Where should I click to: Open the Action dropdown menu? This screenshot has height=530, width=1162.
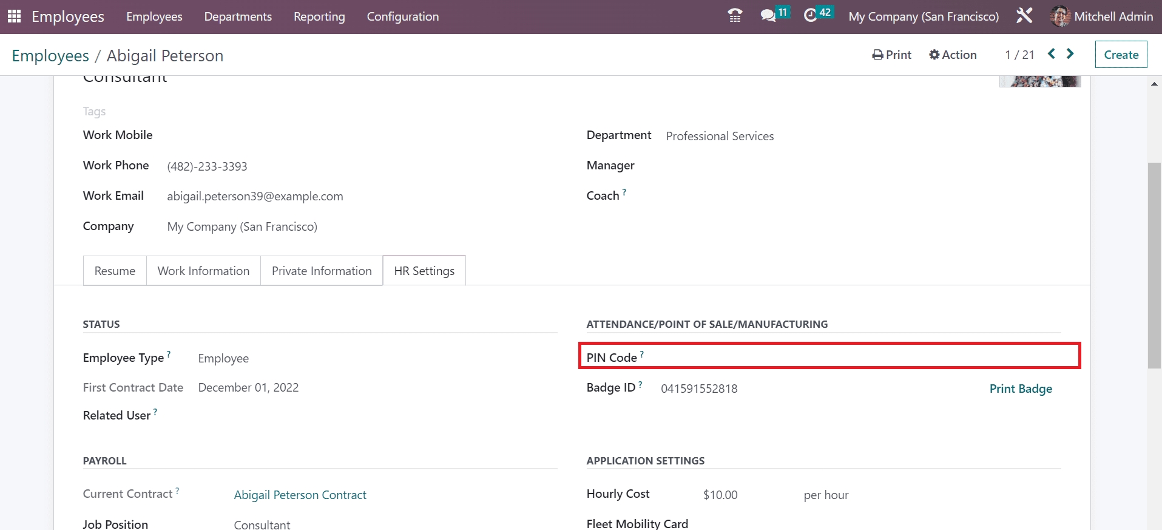[953, 55]
